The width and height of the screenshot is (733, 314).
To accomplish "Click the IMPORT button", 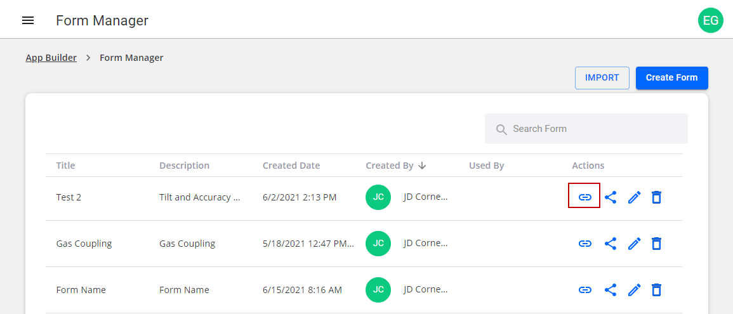I will (x=602, y=77).
